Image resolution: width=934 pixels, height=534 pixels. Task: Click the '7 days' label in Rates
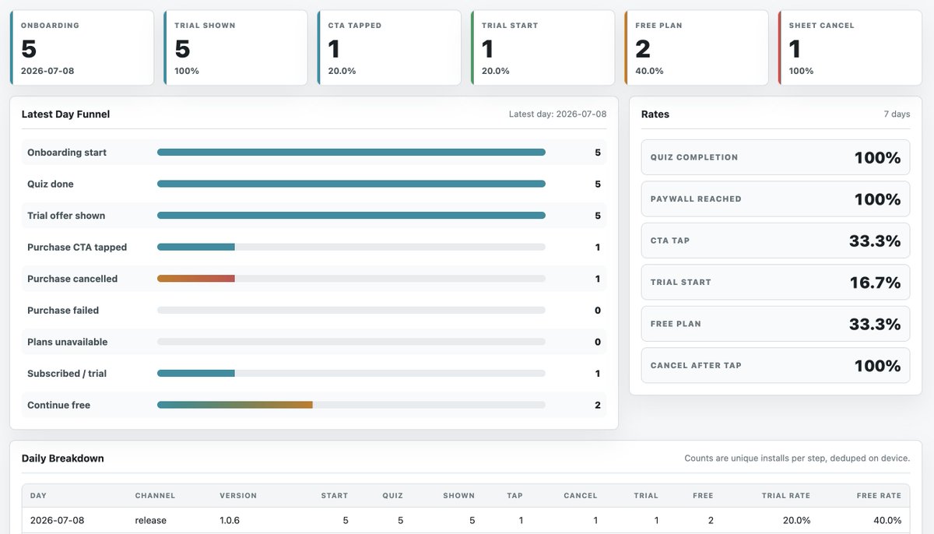[x=897, y=114]
